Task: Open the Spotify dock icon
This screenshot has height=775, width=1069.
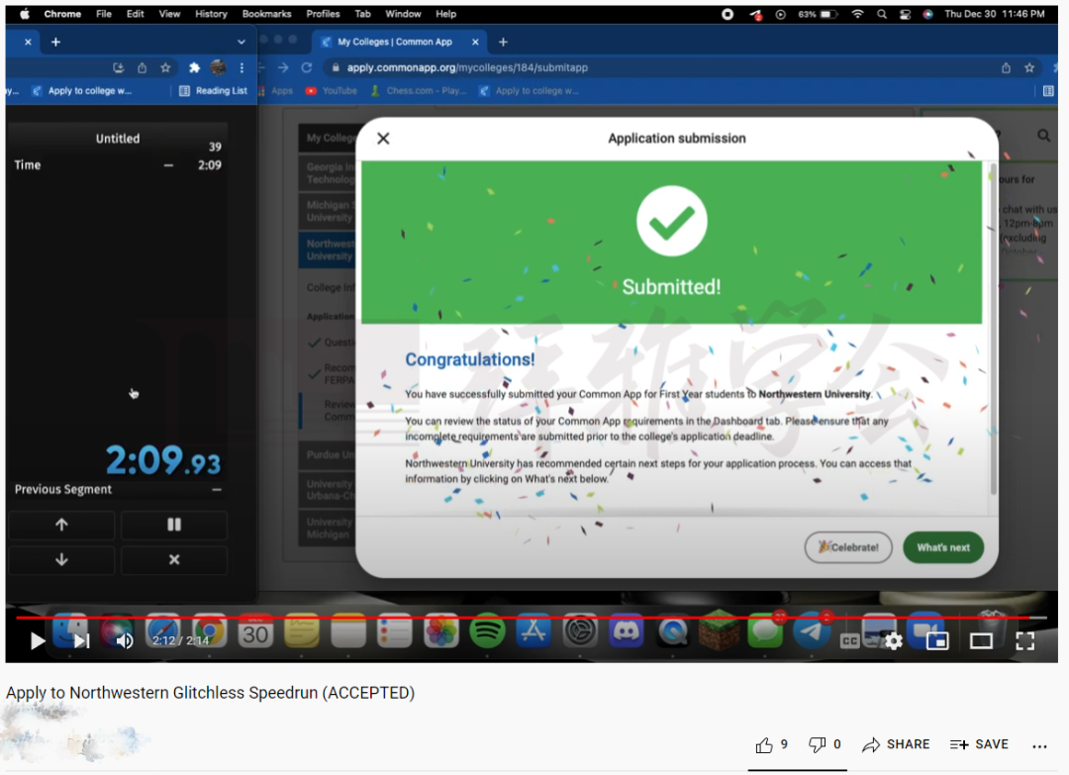Action: pos(487,631)
